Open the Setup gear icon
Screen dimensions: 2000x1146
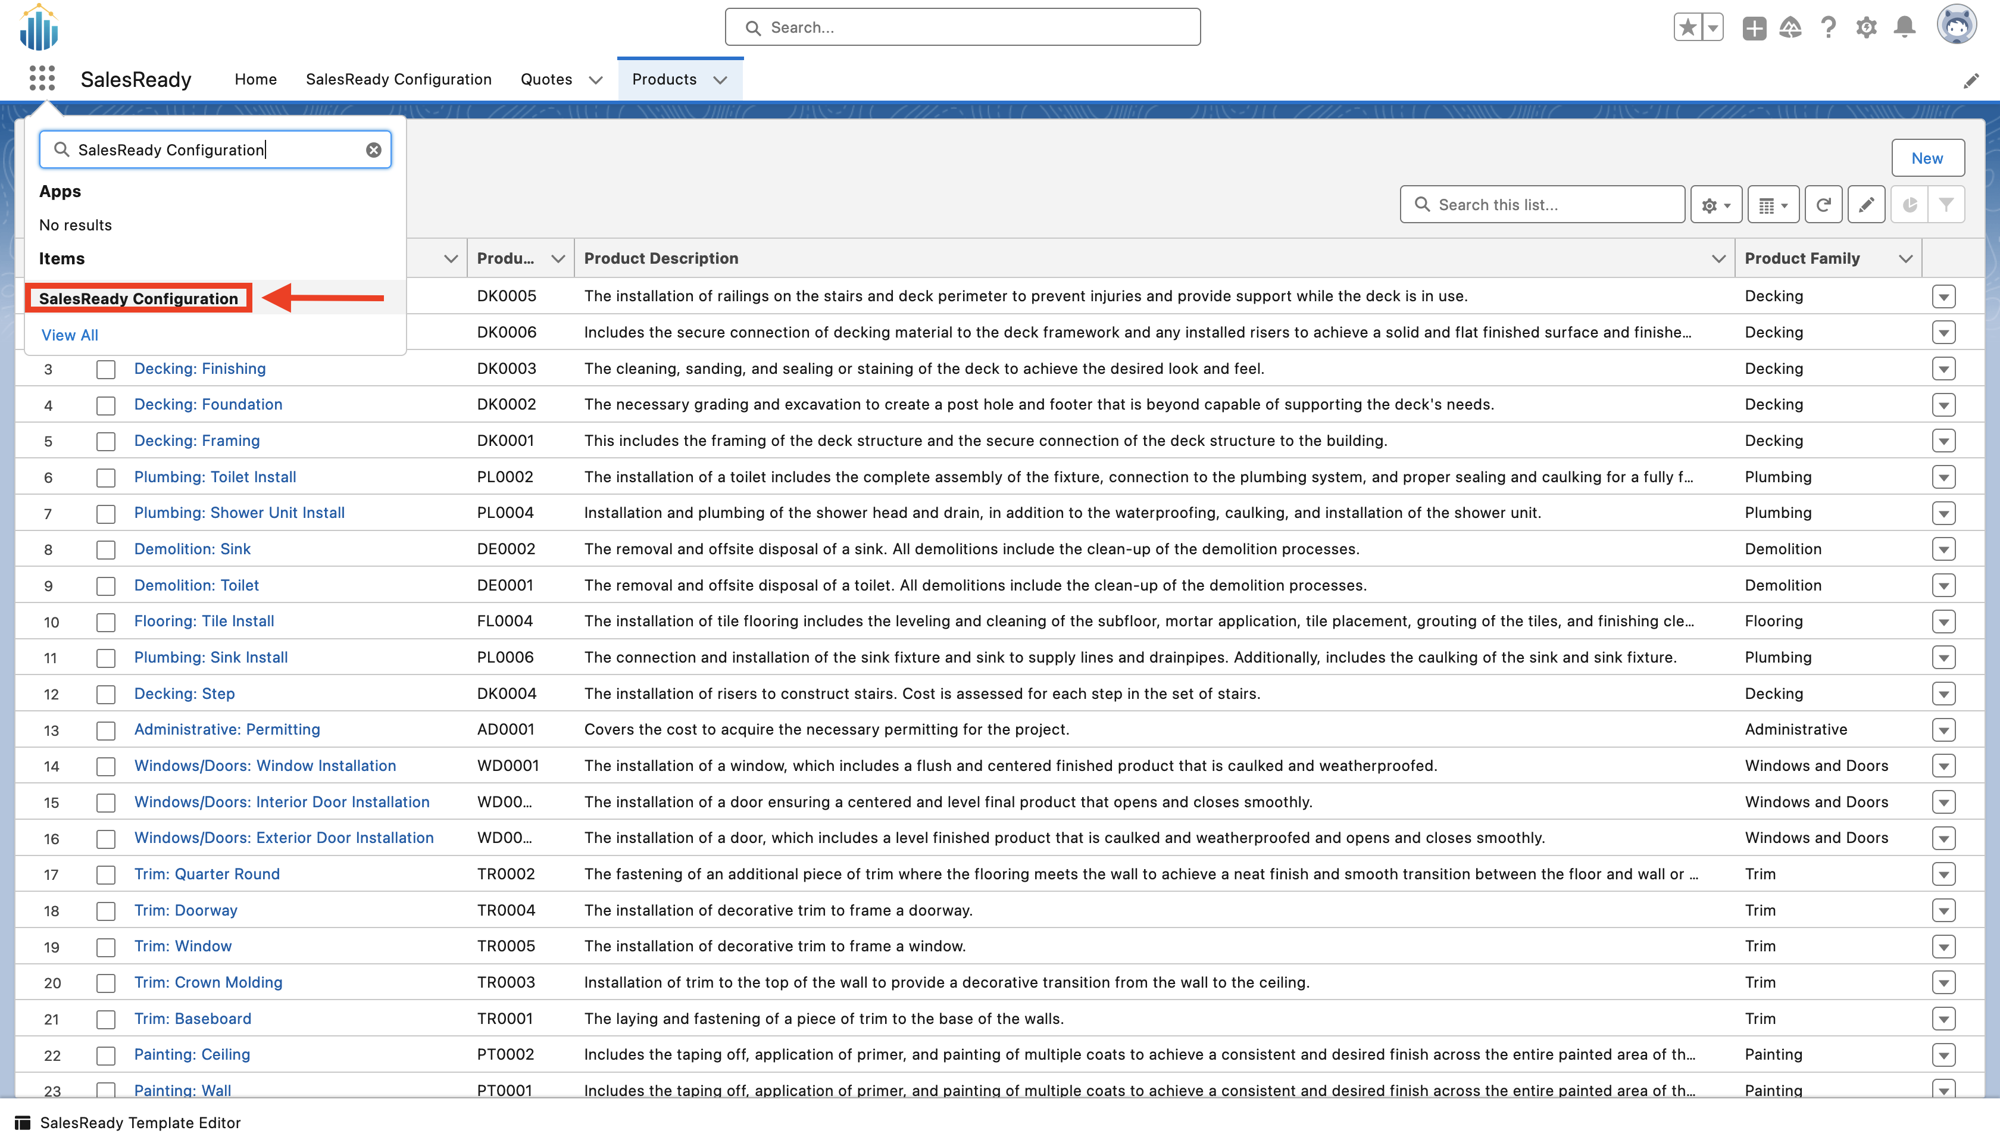click(1865, 27)
